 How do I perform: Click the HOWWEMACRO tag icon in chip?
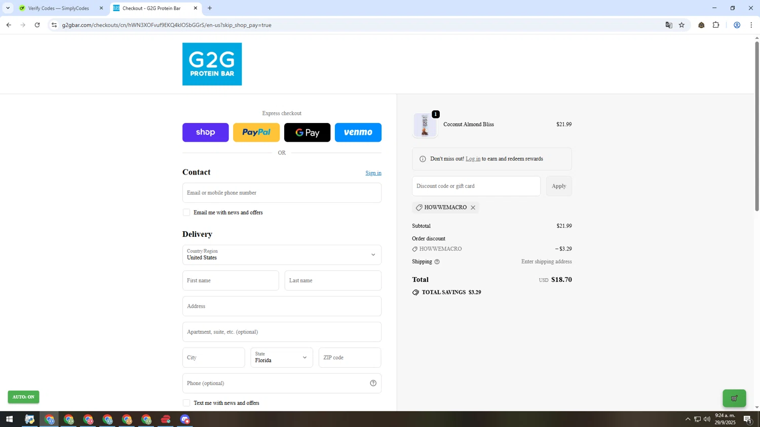(x=419, y=207)
